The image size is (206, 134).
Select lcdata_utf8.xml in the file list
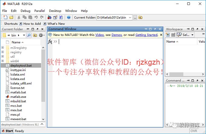click(x=21, y=83)
